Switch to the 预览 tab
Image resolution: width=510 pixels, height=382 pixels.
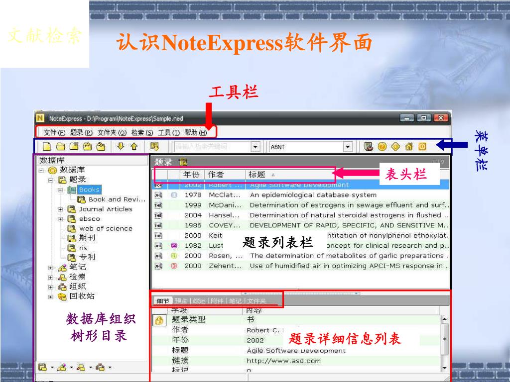click(181, 301)
